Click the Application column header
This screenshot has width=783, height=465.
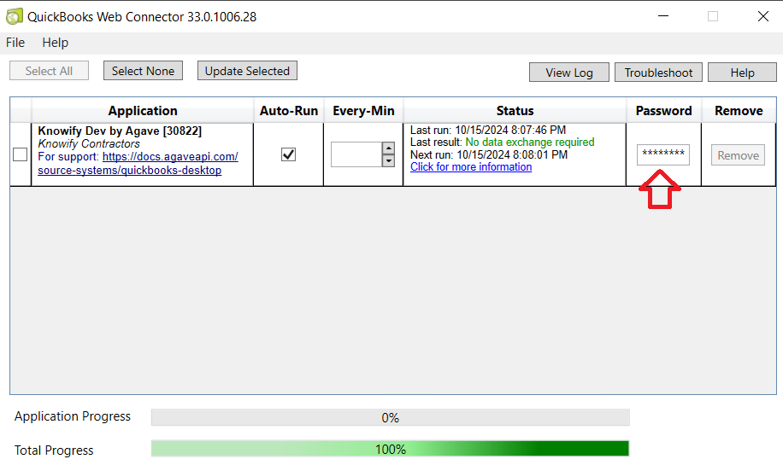pos(143,111)
